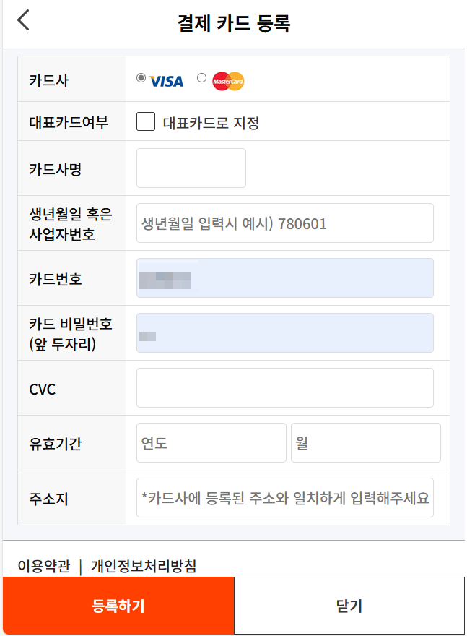Open the 개인정보처리방침 link

tap(144, 565)
